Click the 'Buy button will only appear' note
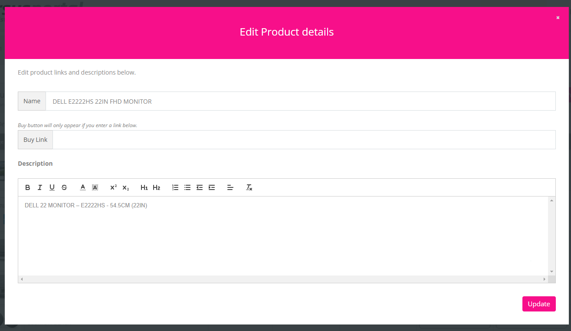This screenshot has width=571, height=331. (x=78, y=125)
